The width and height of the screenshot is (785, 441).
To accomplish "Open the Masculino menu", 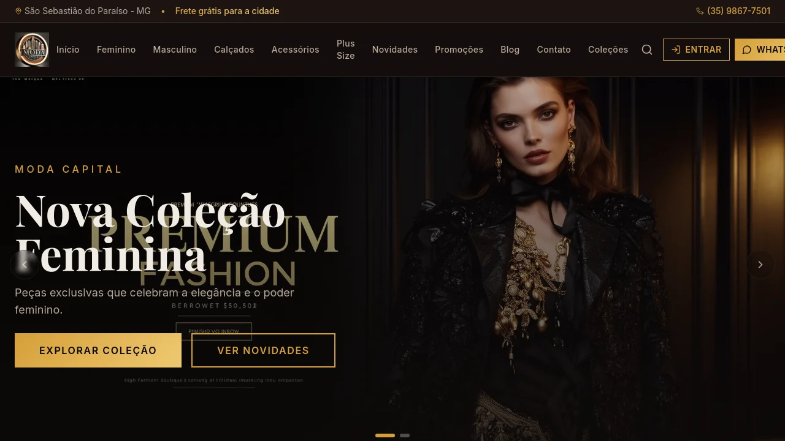I will point(175,50).
